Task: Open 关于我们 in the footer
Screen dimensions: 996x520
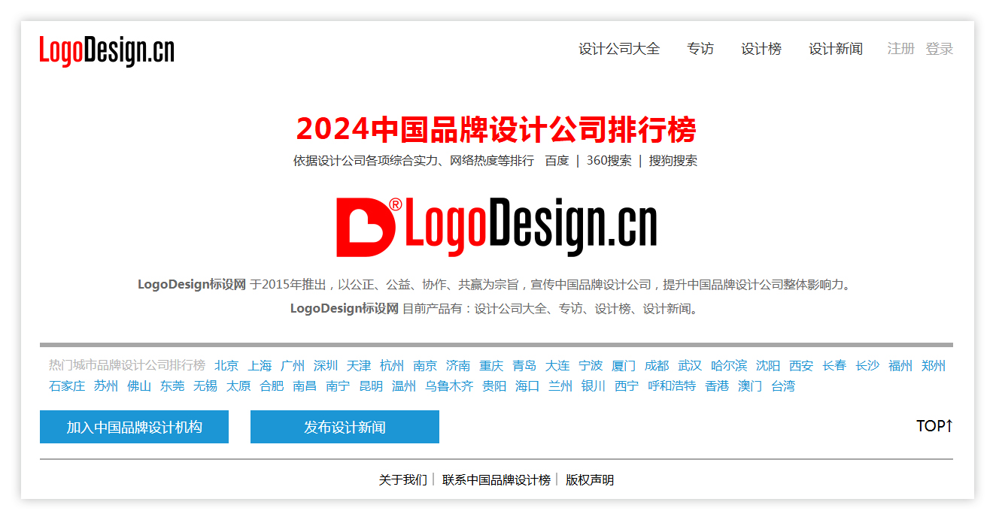Action: [x=402, y=480]
